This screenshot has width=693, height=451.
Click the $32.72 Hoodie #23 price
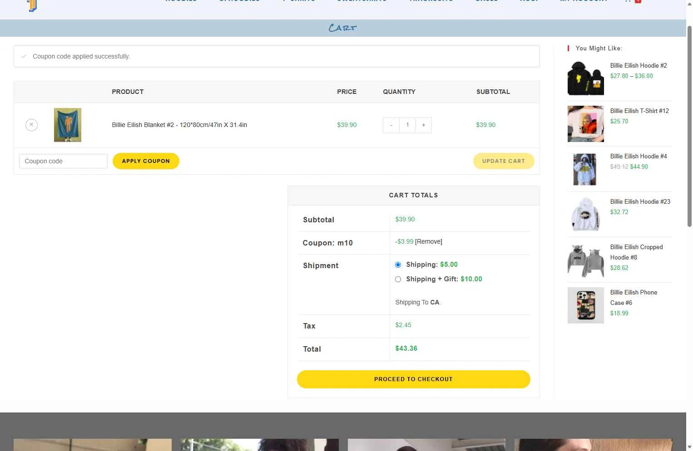(x=619, y=212)
